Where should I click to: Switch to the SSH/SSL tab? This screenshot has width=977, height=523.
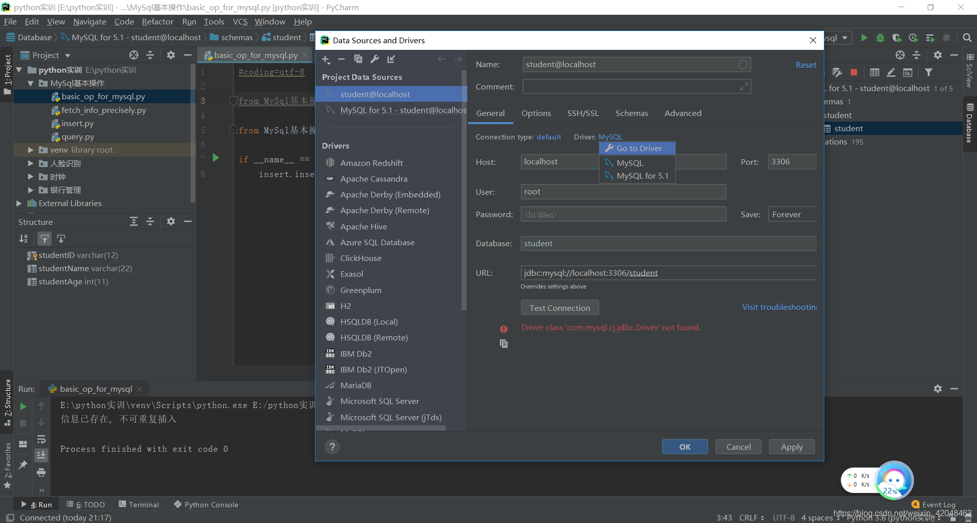pyautogui.click(x=583, y=113)
